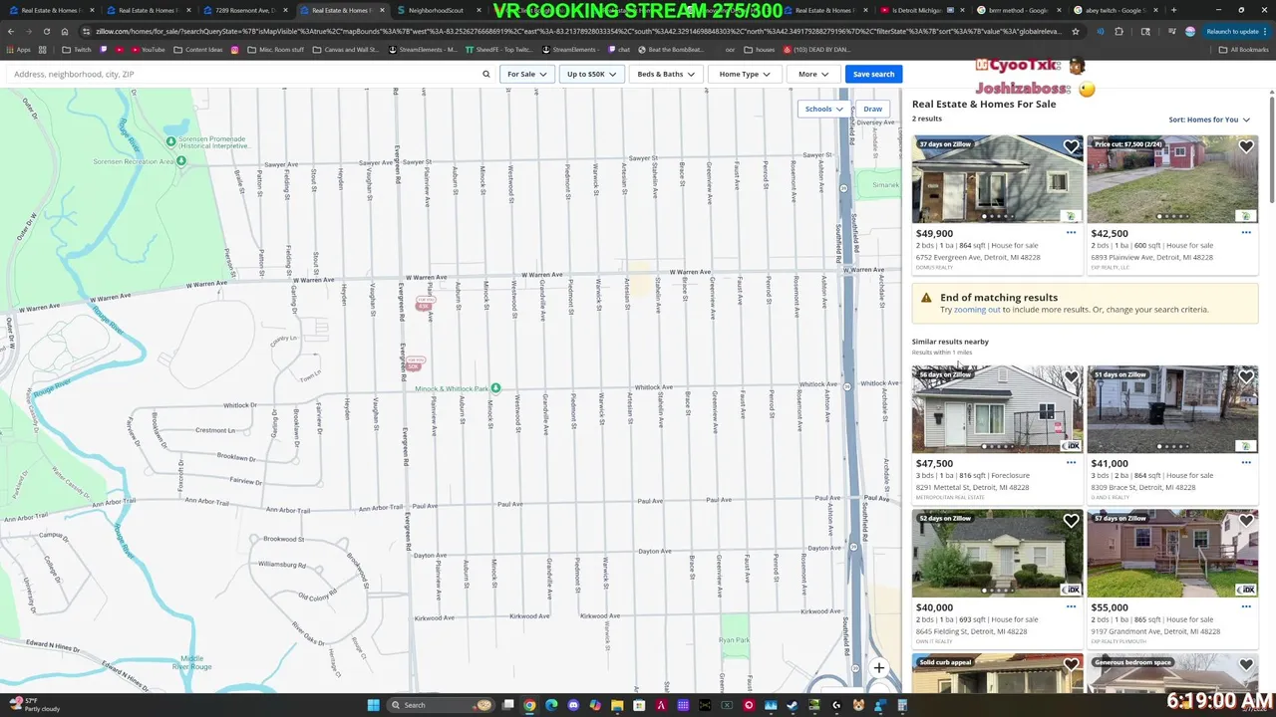Reload the page in Chrome

pyautogui.click(x=46, y=31)
